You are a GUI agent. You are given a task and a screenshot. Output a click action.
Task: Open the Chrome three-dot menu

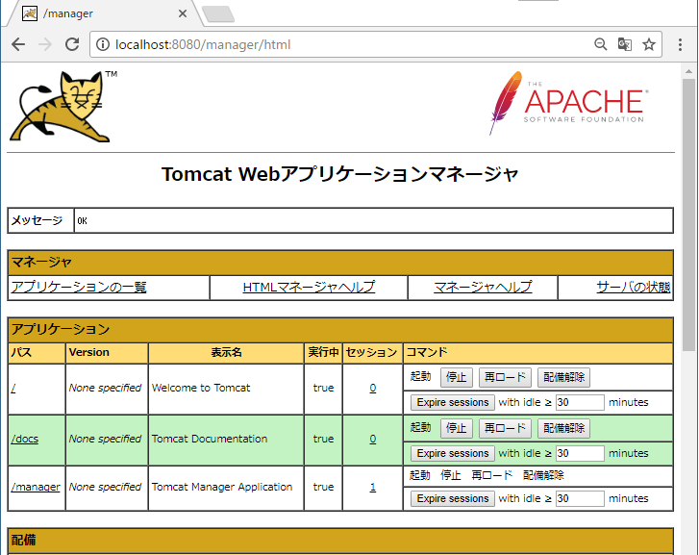click(680, 44)
